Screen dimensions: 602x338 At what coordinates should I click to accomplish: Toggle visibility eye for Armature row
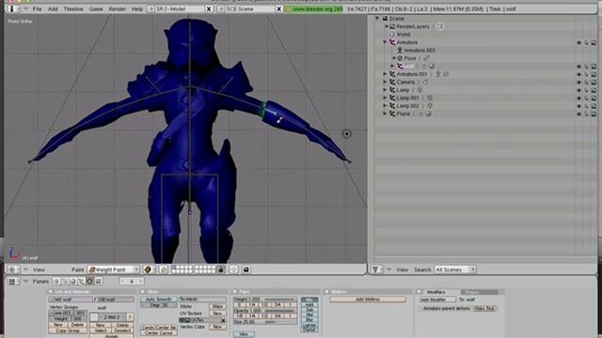[x=579, y=42]
